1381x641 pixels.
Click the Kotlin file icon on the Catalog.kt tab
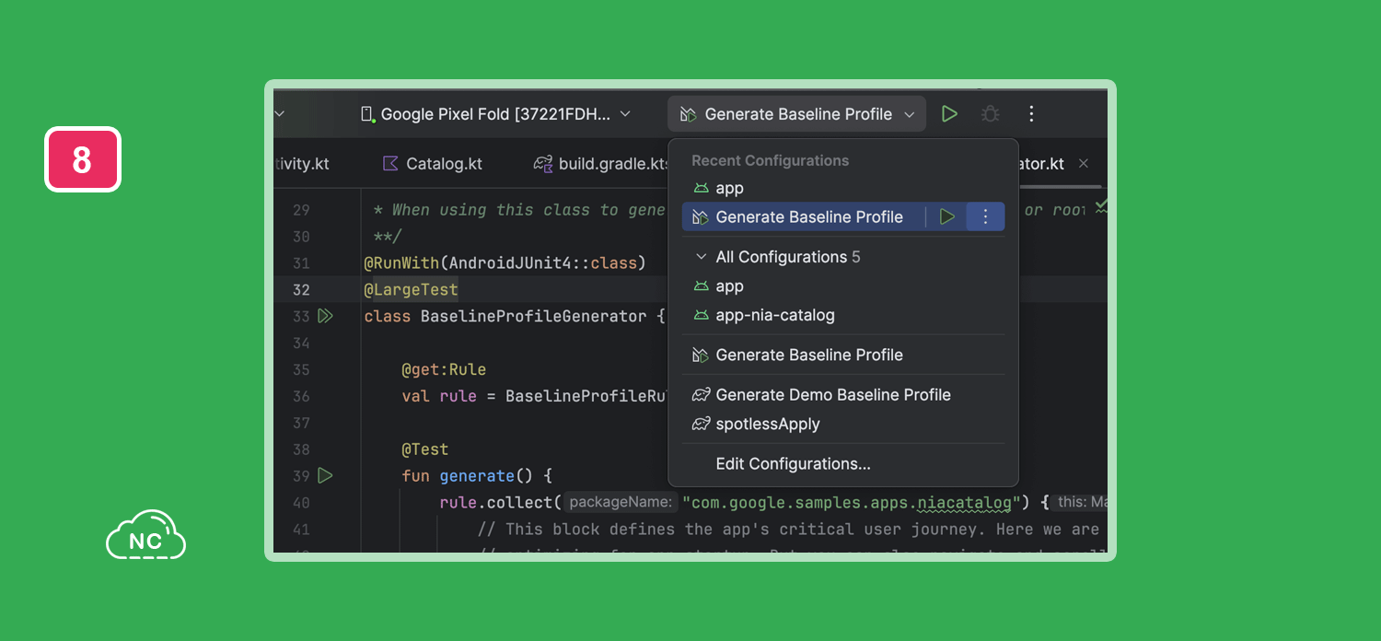(x=390, y=163)
